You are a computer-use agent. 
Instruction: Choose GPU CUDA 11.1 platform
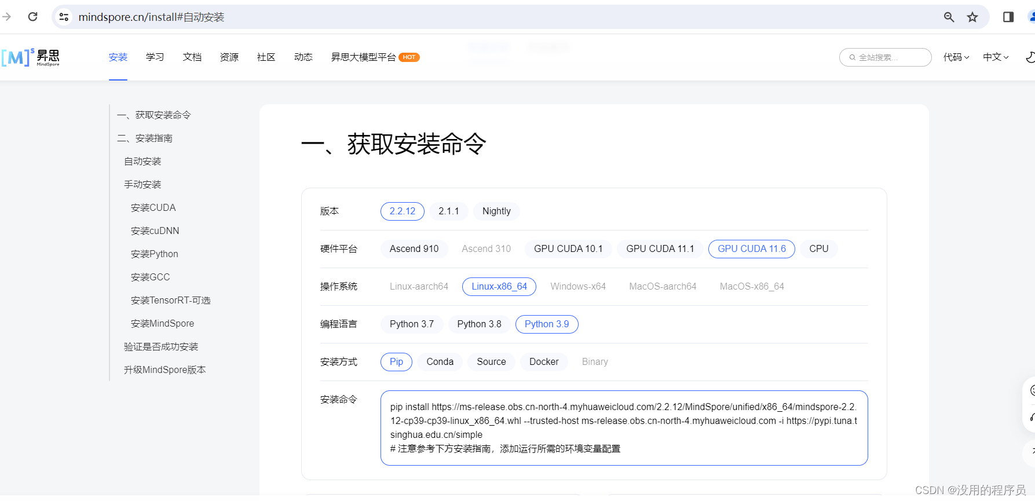click(x=660, y=249)
